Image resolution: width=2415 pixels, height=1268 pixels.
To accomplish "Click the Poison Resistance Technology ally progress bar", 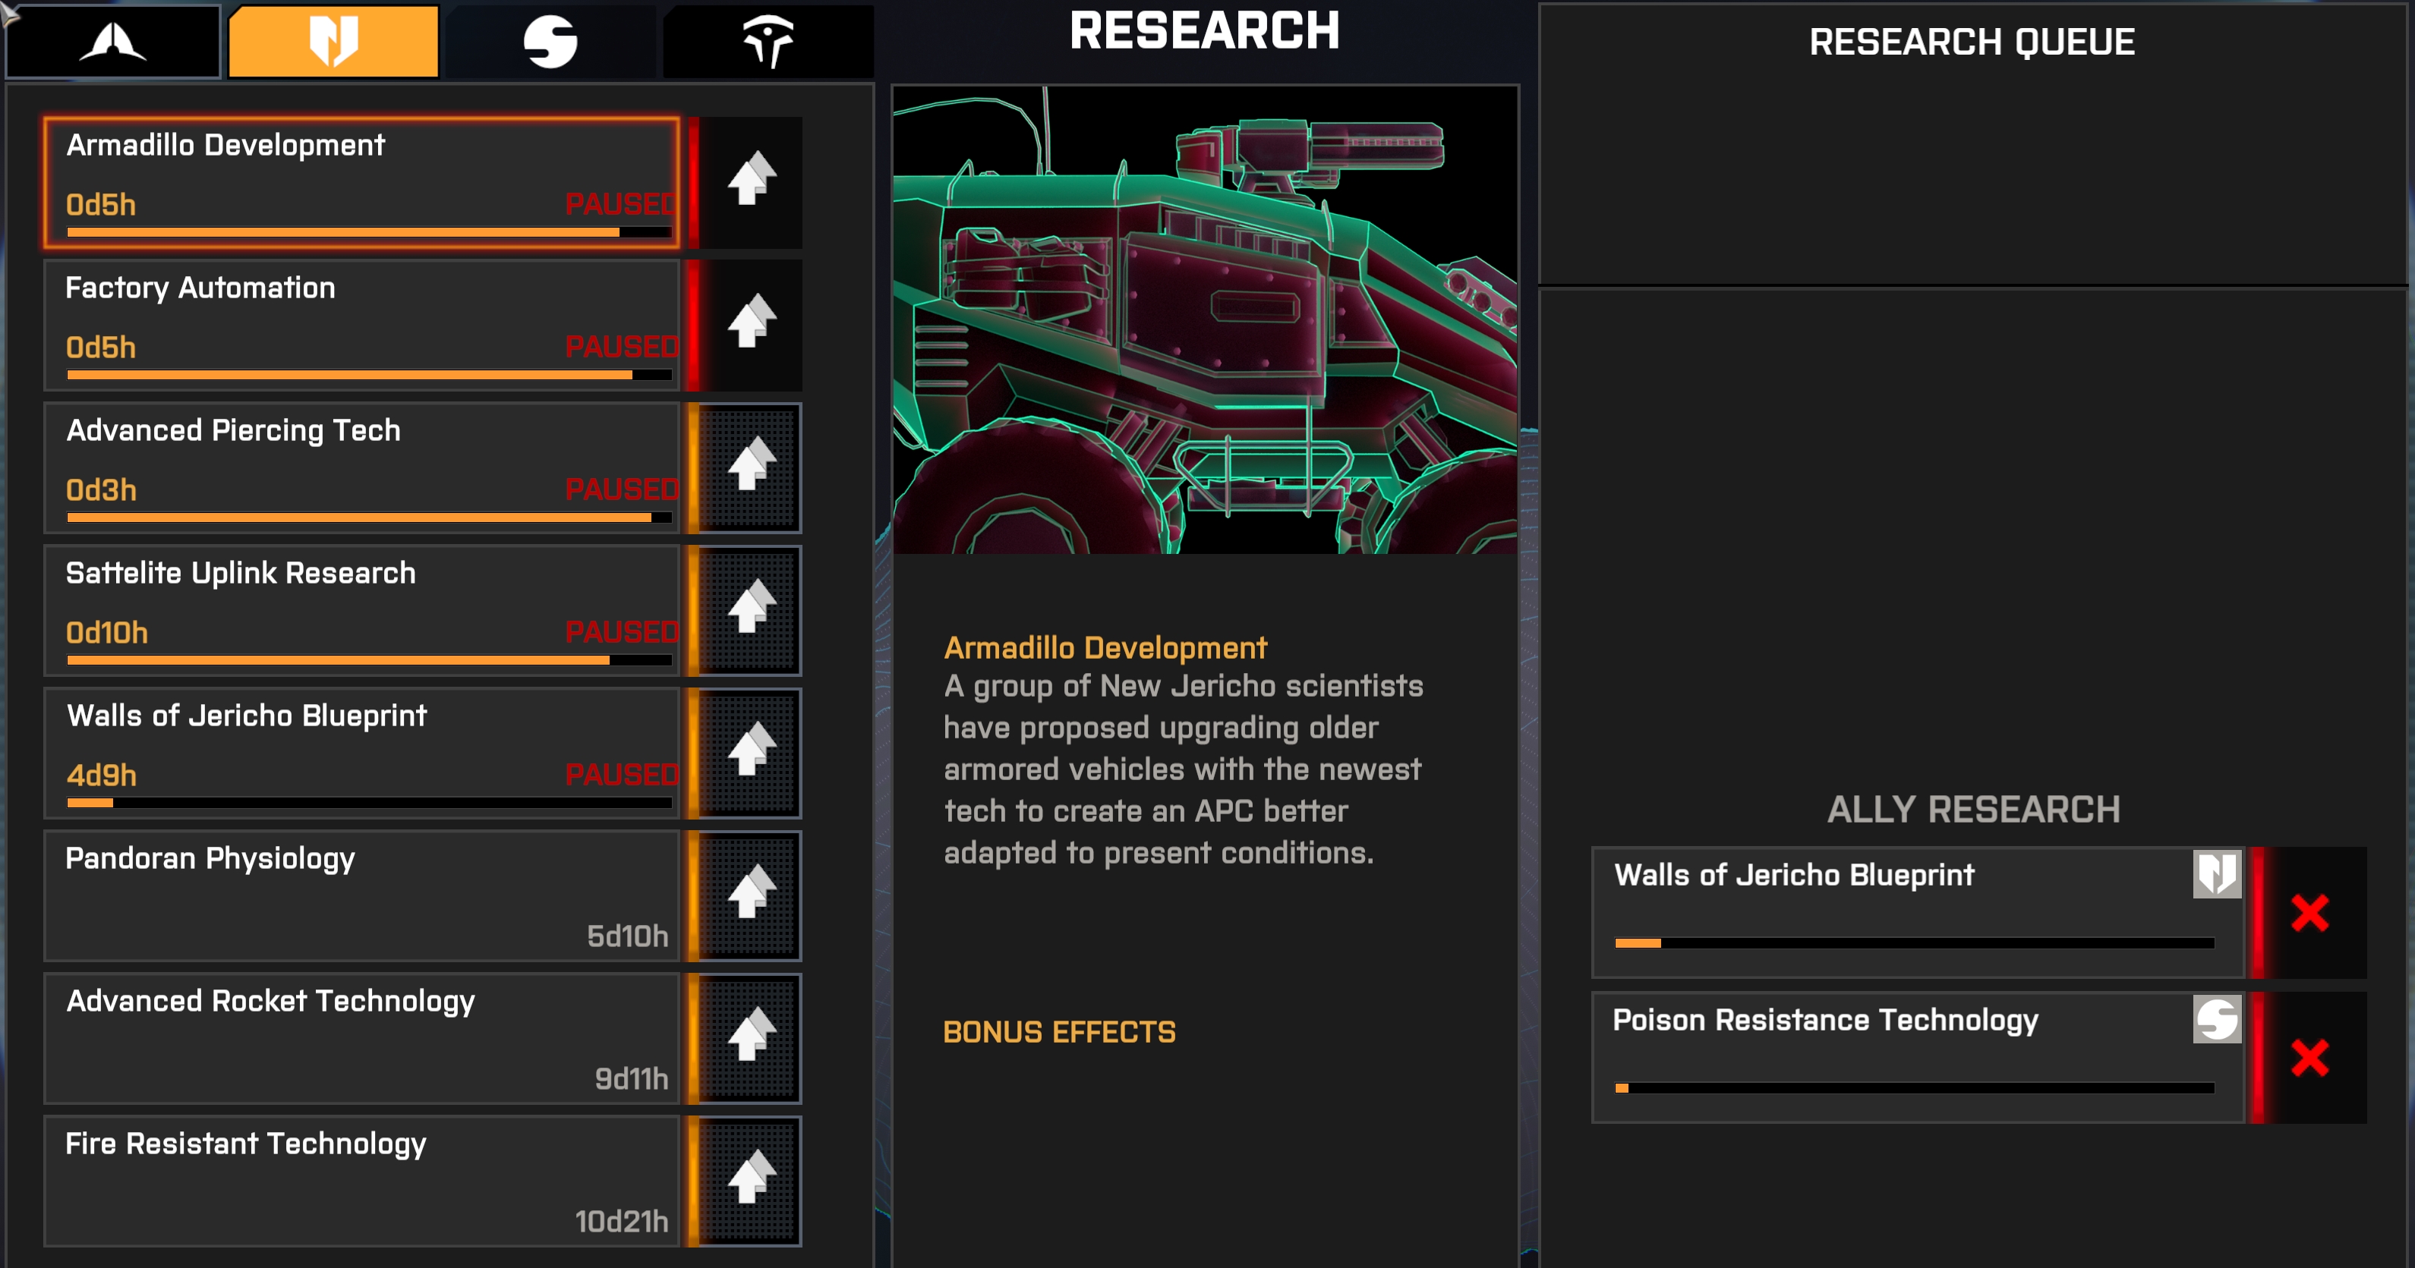I will 1915,1088.
